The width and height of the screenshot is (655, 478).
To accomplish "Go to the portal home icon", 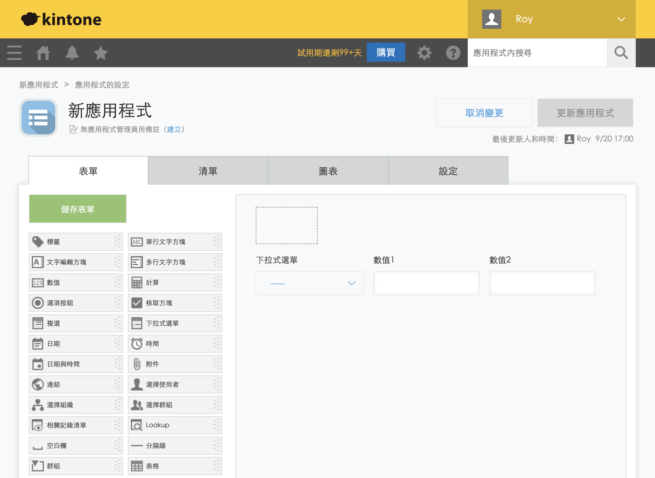I will tap(43, 53).
